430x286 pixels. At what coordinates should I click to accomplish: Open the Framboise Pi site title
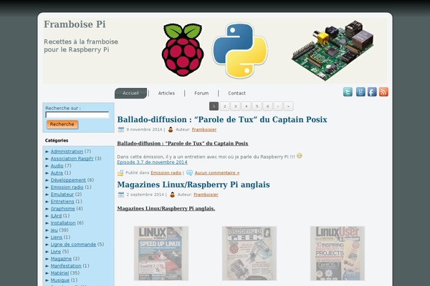(75, 24)
